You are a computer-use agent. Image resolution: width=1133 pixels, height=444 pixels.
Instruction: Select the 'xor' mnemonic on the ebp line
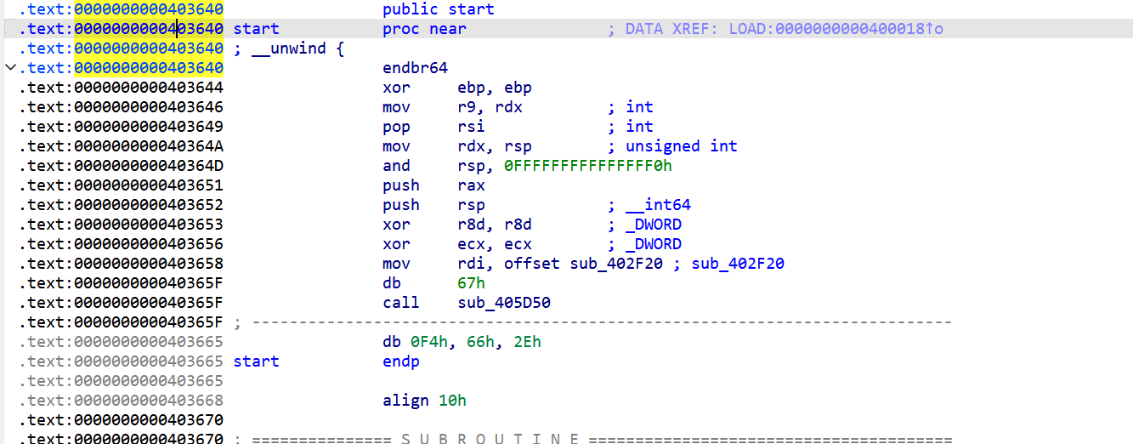(396, 88)
